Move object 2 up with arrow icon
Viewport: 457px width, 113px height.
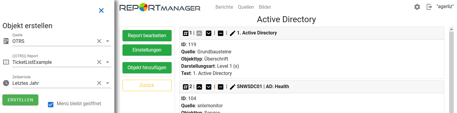199,87
